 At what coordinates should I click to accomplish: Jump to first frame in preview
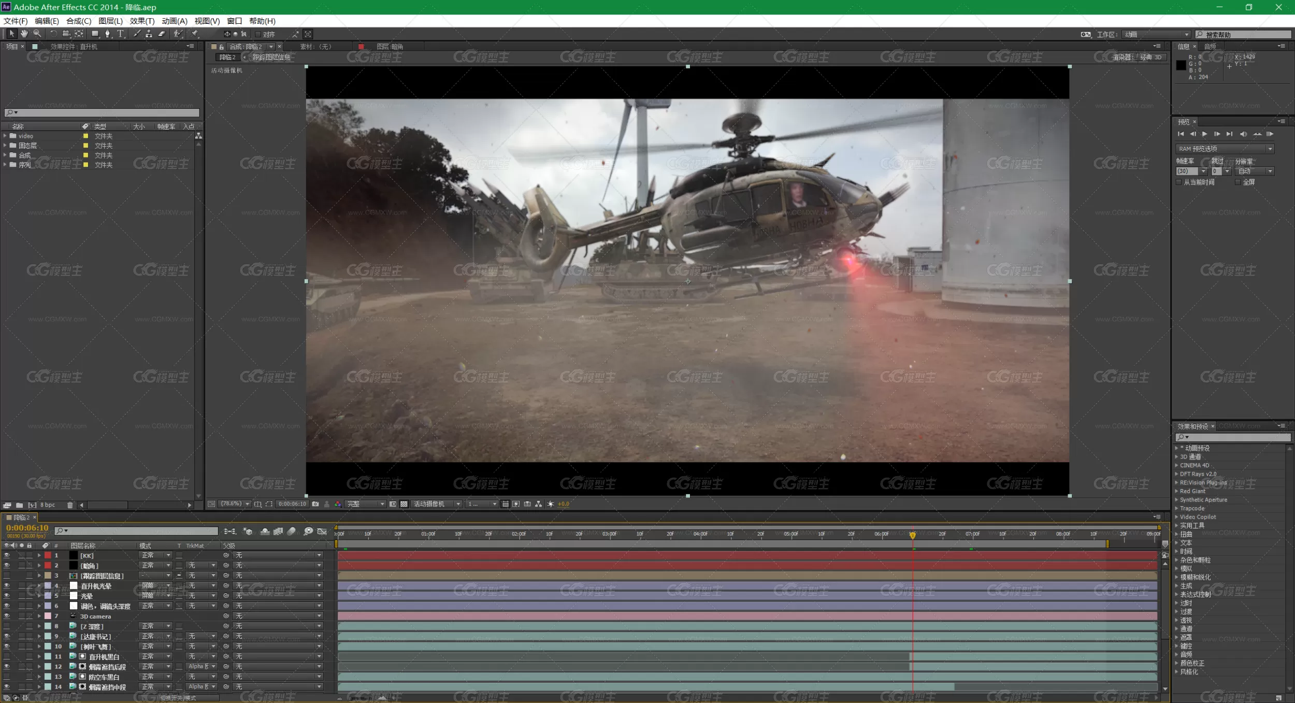[1181, 134]
